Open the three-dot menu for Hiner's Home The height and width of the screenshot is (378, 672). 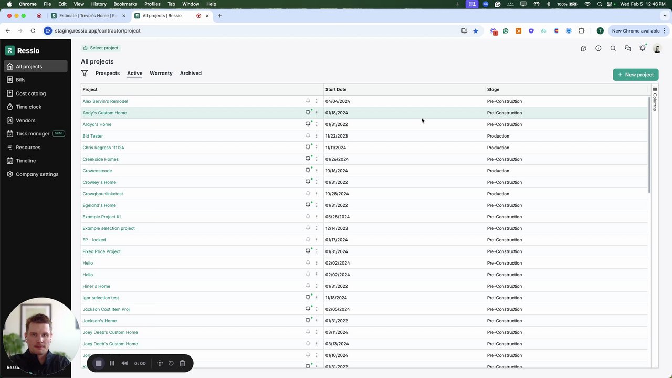point(317,286)
